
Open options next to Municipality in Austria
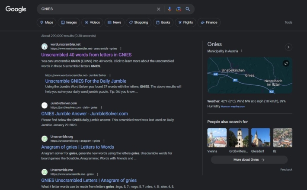242,51
